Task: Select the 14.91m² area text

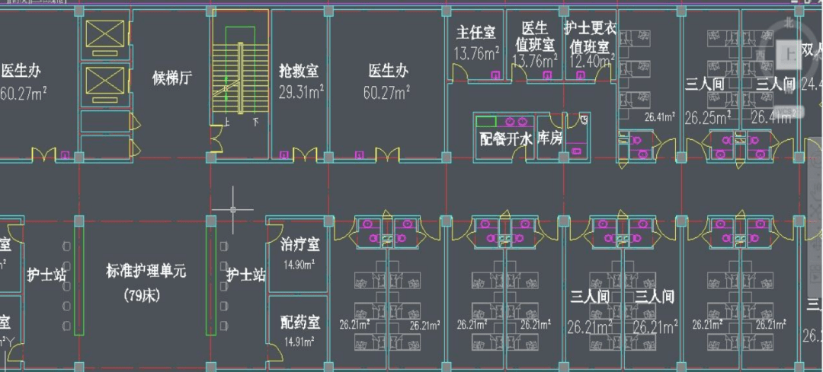Action: pos(299,342)
